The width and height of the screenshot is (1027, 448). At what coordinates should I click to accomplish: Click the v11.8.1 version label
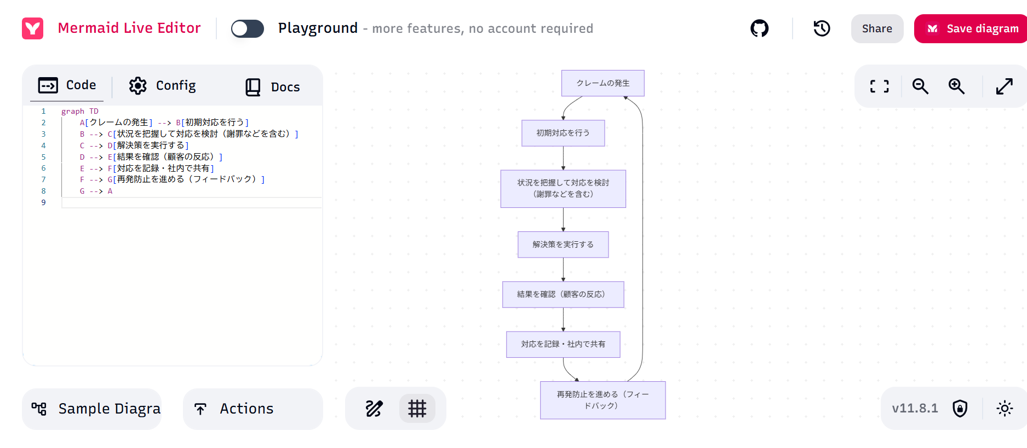coord(915,409)
